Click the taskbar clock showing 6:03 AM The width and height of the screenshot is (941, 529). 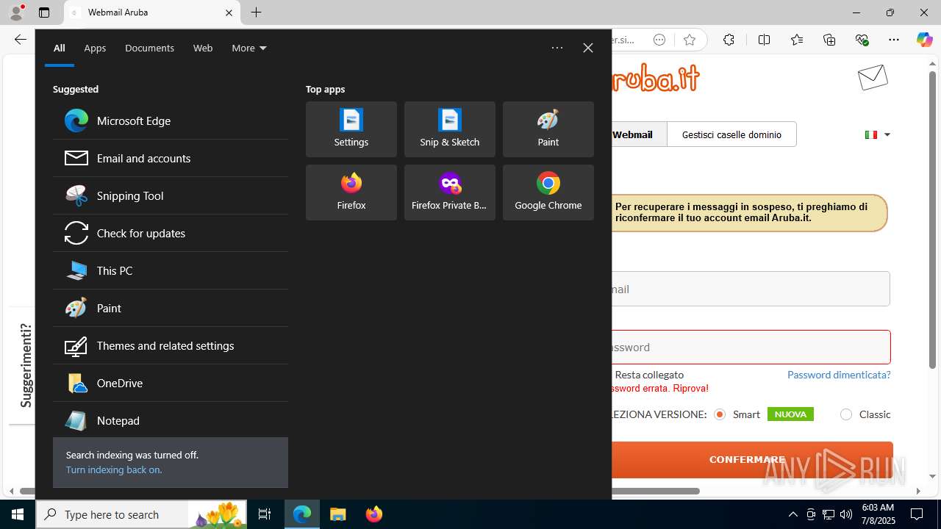point(878,514)
